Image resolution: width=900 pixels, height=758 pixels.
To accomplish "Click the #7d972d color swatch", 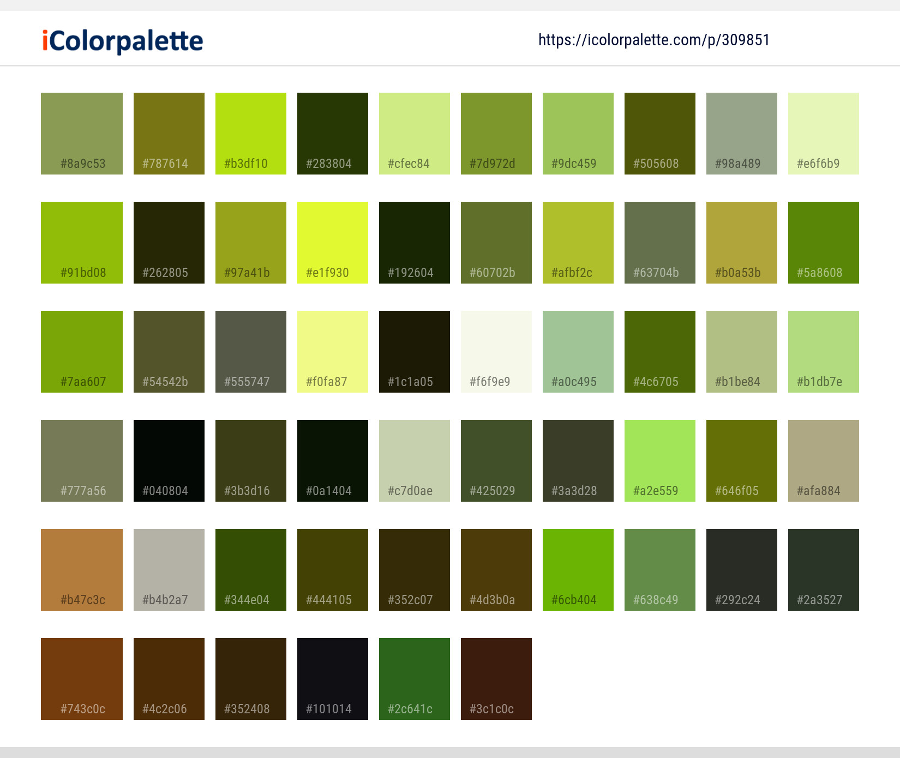I will pyautogui.click(x=496, y=134).
